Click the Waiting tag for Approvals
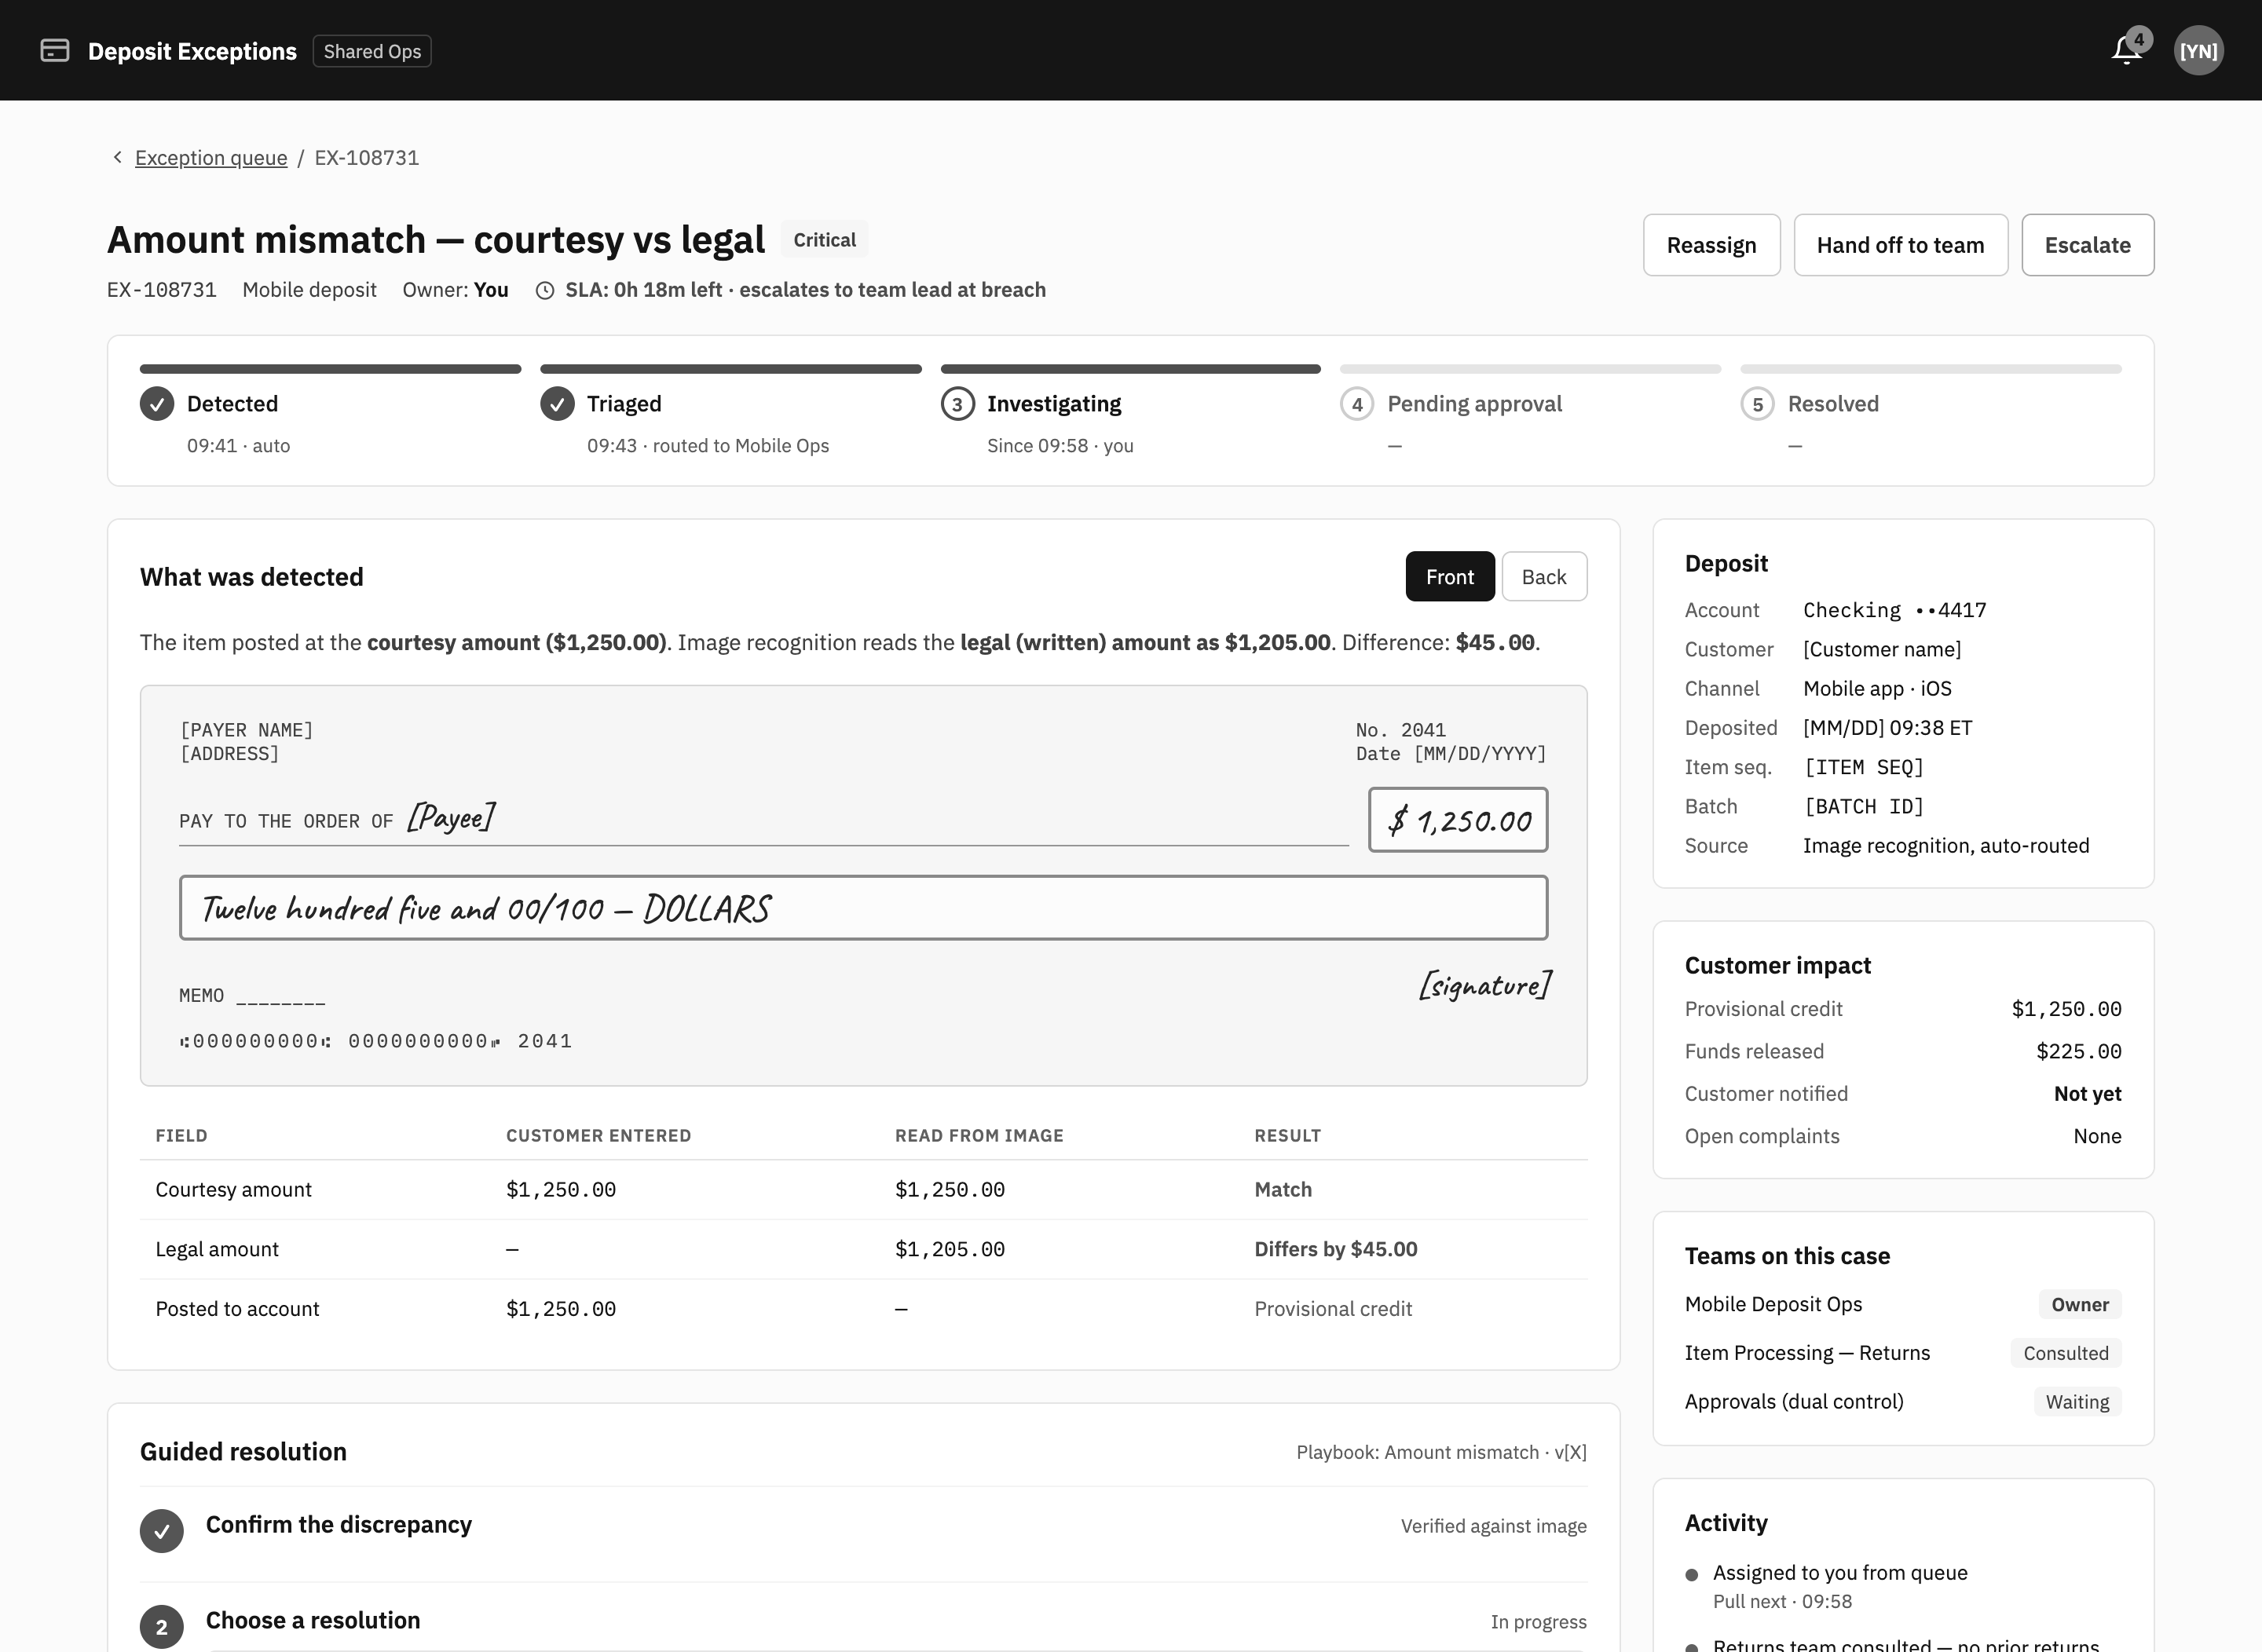Screen dimensions: 2262x1652 click(2077, 1402)
